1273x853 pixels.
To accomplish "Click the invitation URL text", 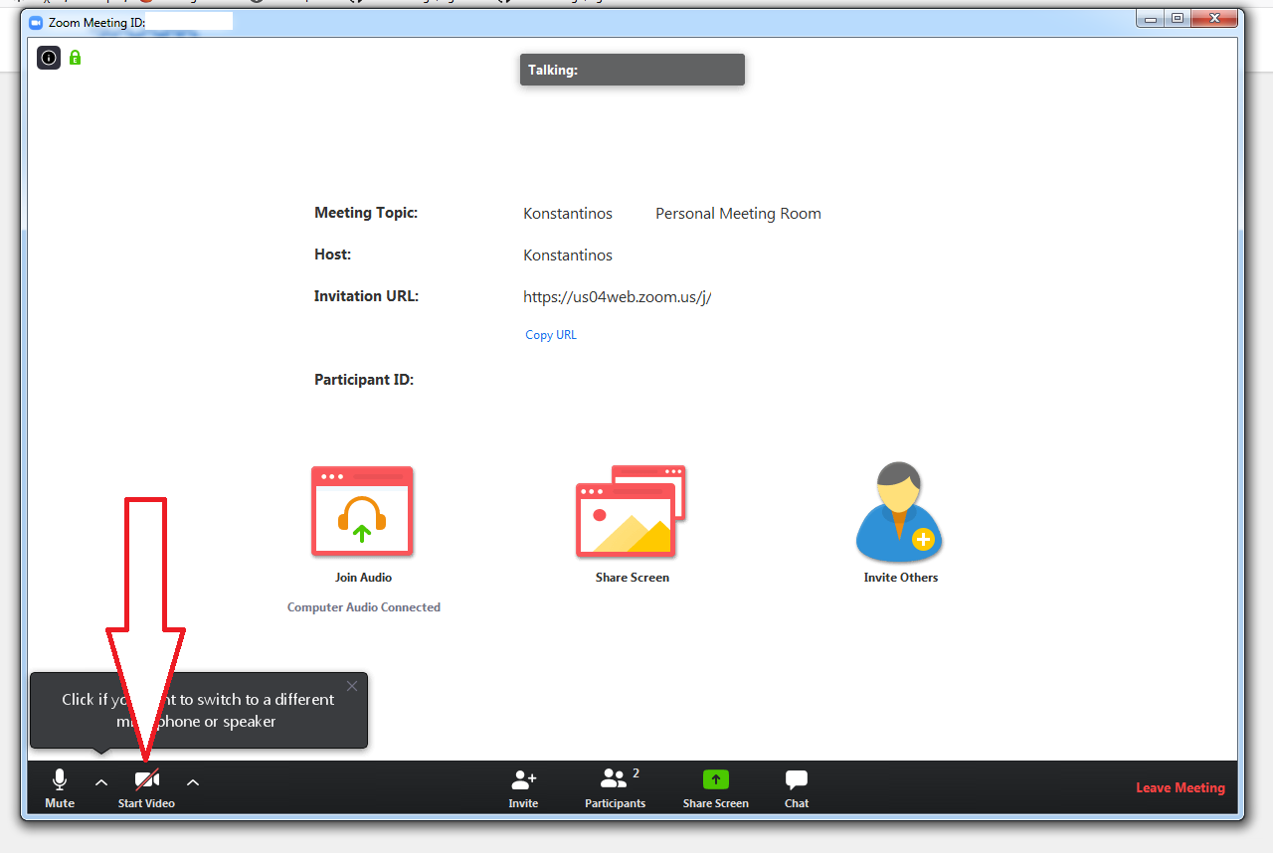I will [617, 296].
